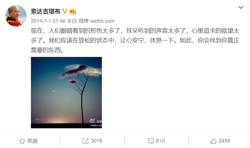
Task: Click the orange V verified badge
Action: pyautogui.click(x=65, y=11)
